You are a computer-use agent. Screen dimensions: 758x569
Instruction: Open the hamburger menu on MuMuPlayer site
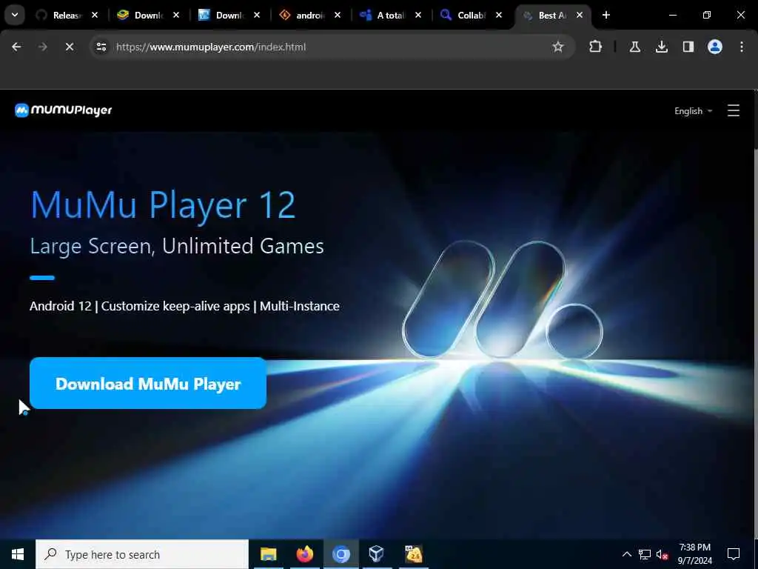734,111
